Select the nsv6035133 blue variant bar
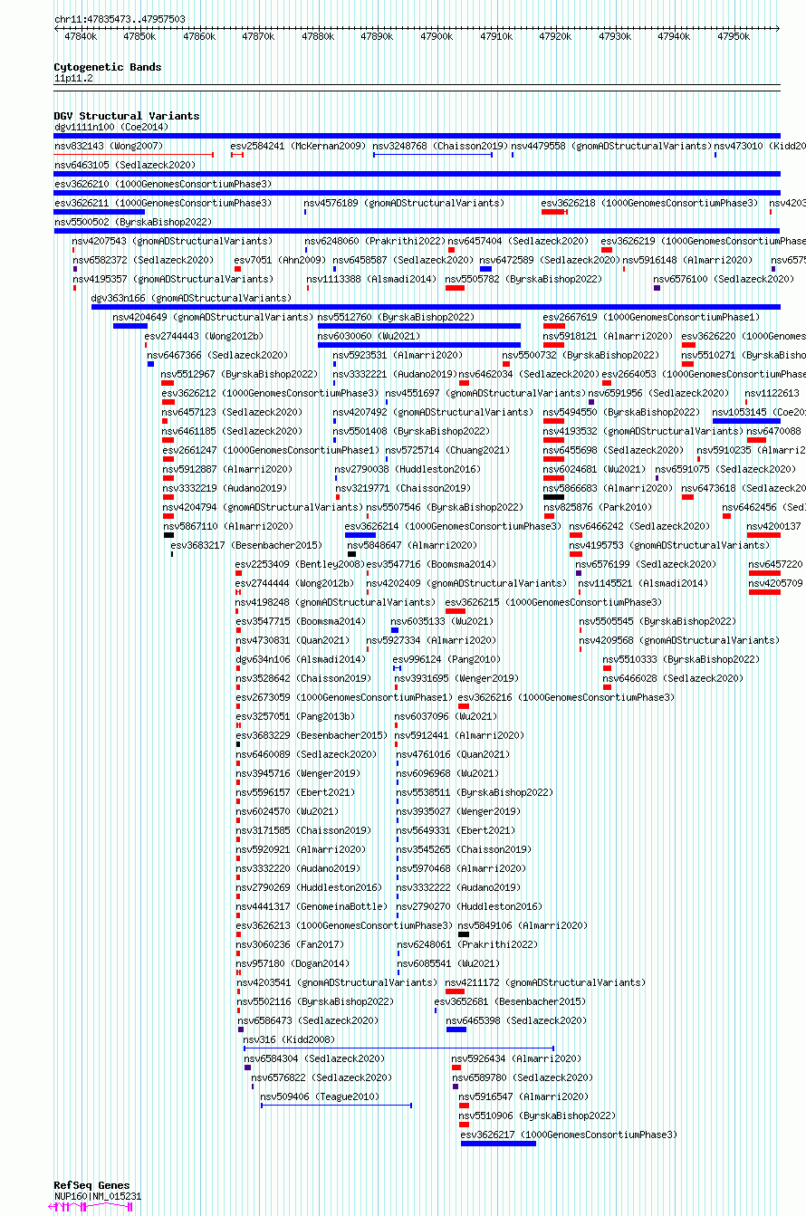Screen dimensions: 806x1216 tap(395, 630)
